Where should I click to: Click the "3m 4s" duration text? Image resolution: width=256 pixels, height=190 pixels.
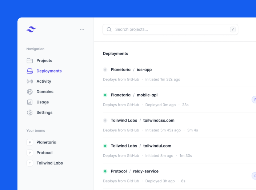192,130
